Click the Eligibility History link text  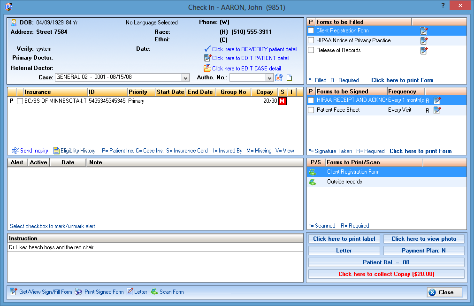tap(78, 151)
